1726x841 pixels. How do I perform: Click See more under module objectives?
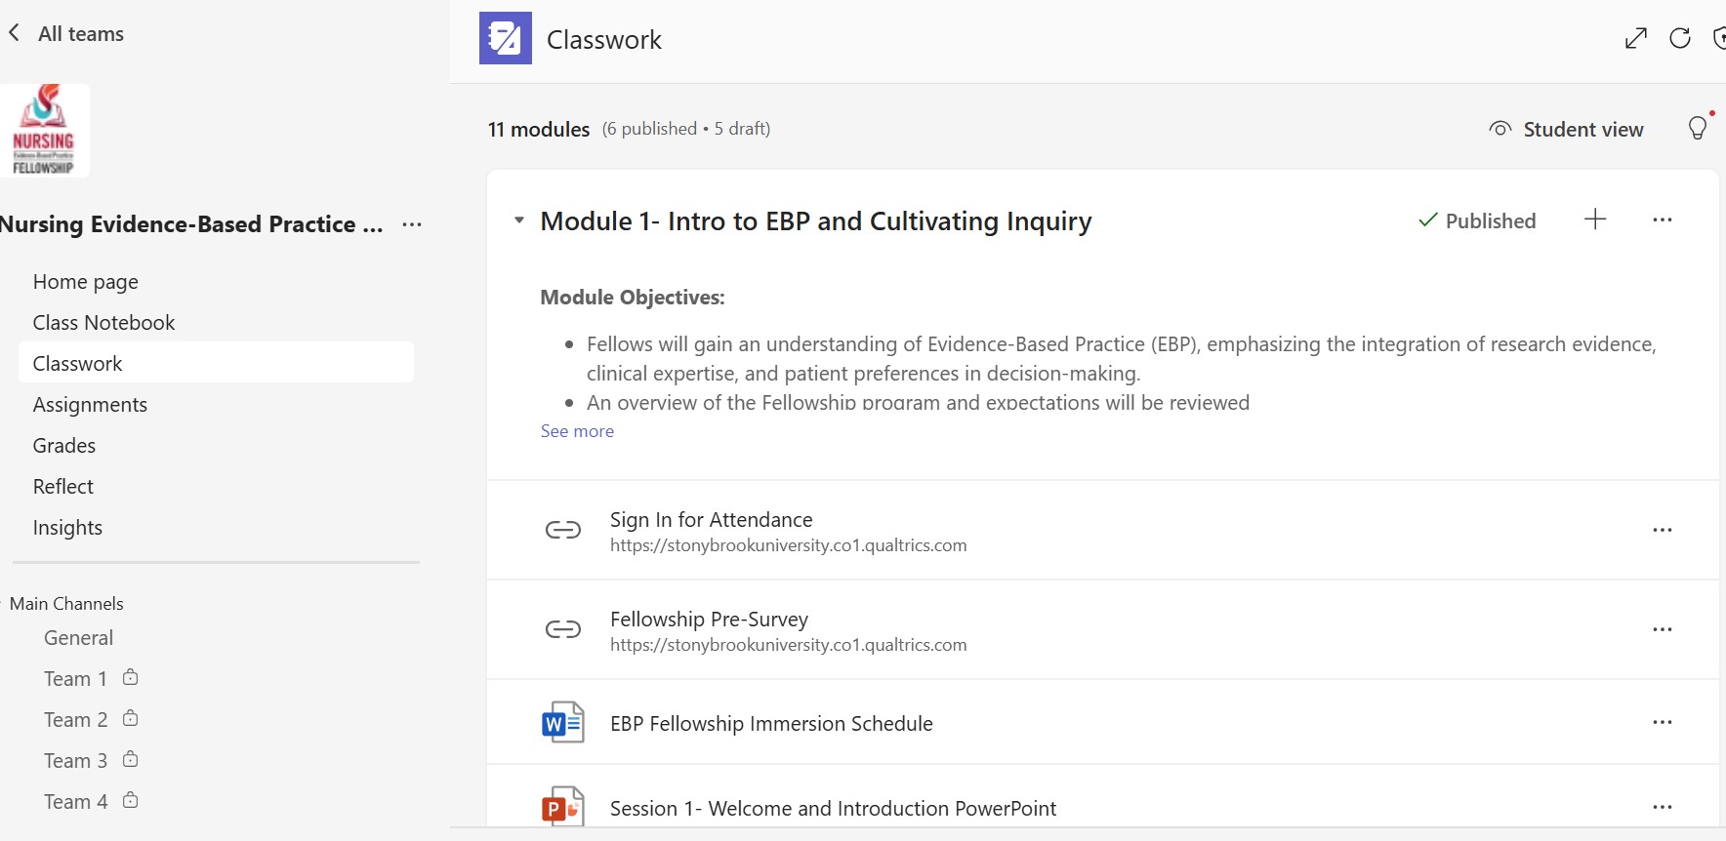577,431
